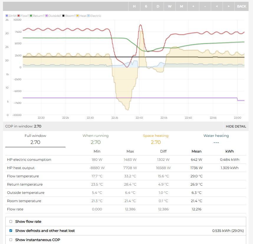Screen dimensions: 253x244
Task: Open the Space heating COP tab
Action: pos(156,139)
